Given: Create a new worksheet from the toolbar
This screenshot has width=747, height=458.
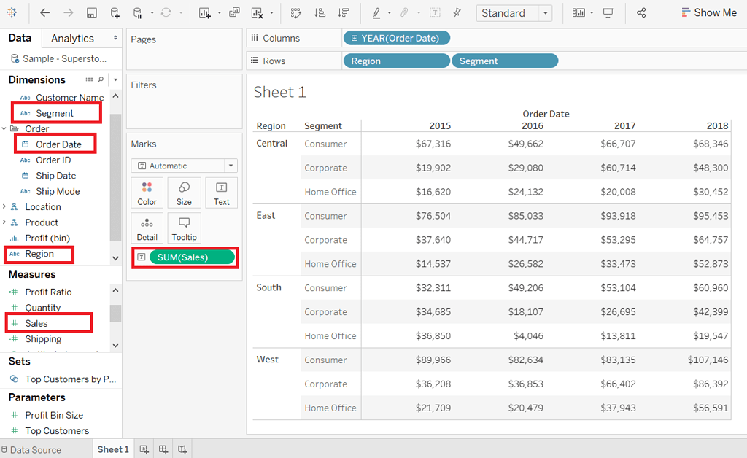Looking at the screenshot, I should coord(206,12).
